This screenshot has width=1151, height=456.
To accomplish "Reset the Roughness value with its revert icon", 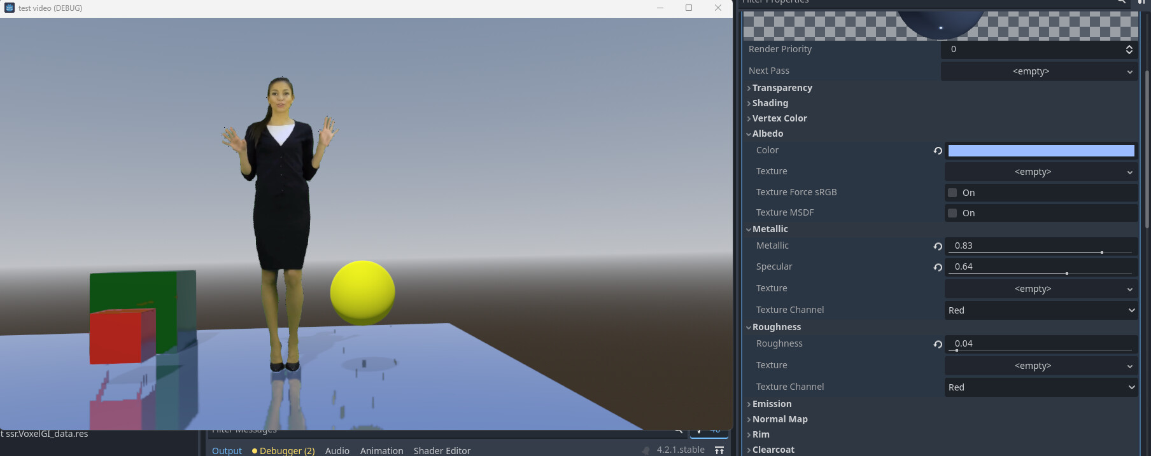I will pyautogui.click(x=938, y=344).
